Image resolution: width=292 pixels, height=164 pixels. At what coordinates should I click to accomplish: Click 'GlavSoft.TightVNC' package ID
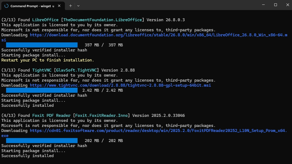(76, 70)
